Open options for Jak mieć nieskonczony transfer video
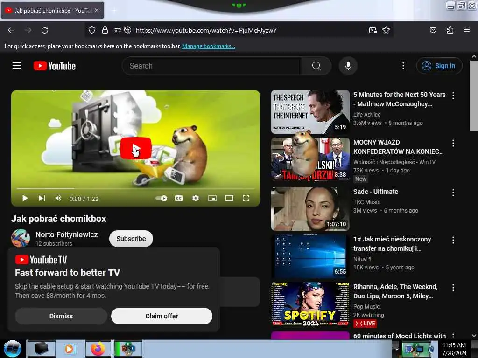Viewport: 478px width, 358px height. pyautogui.click(x=453, y=240)
